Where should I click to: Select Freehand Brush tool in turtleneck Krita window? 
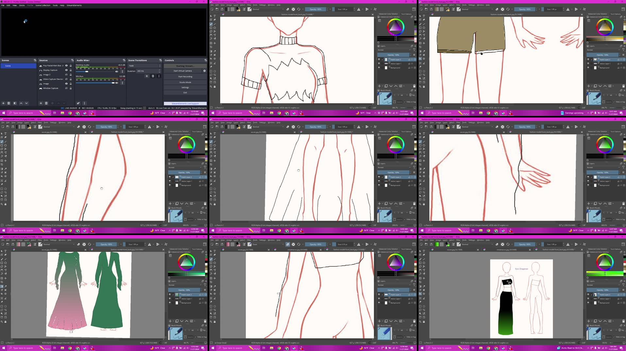211,24
